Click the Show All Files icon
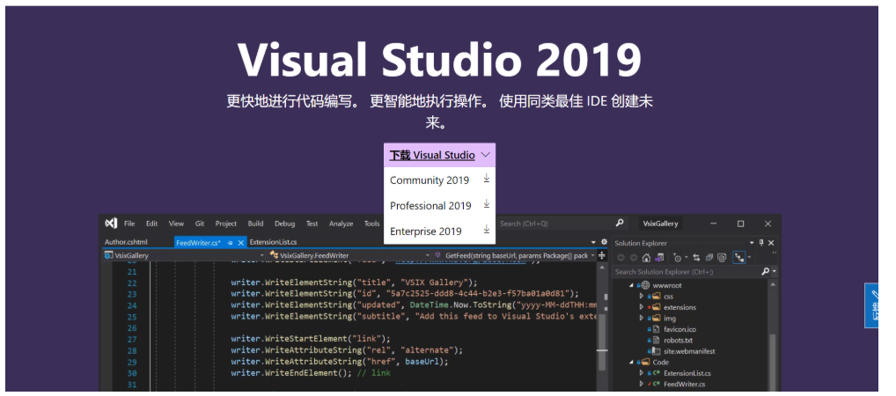Image resolution: width=896 pixels, height=396 pixels. point(722,257)
